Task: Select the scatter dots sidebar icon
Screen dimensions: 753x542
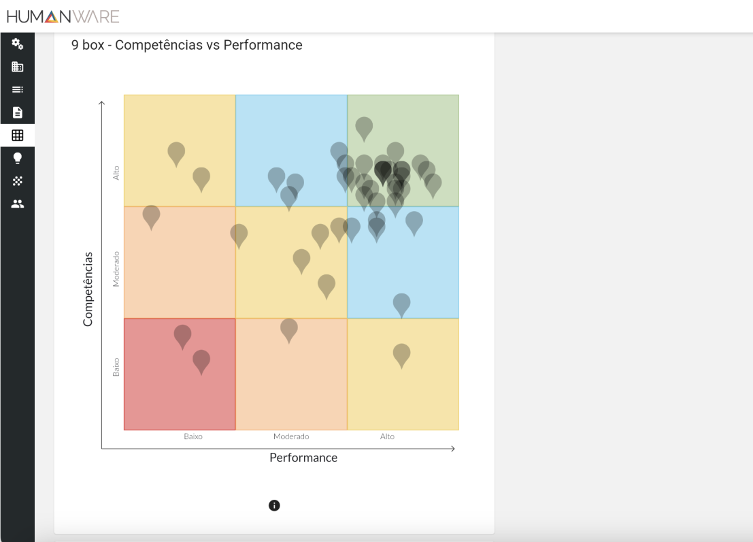Action: [x=18, y=180]
